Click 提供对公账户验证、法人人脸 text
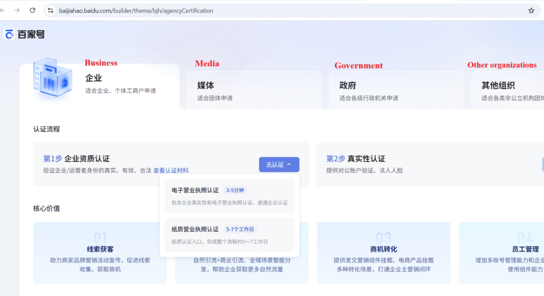 coord(364,170)
